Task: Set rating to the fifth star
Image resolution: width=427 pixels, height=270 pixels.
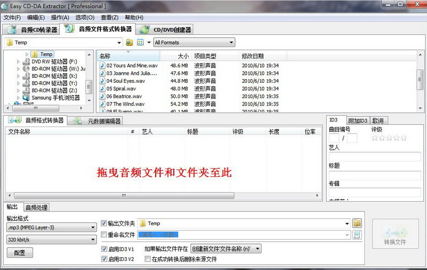Action: pos(404,138)
